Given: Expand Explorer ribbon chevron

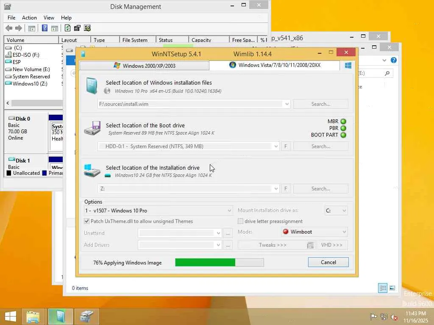Looking at the screenshot, I should pos(384,60).
